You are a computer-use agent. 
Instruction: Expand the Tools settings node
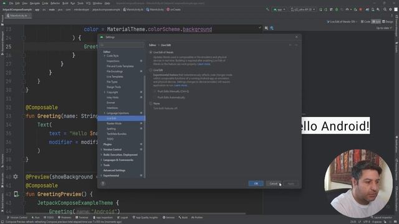tap(101, 165)
